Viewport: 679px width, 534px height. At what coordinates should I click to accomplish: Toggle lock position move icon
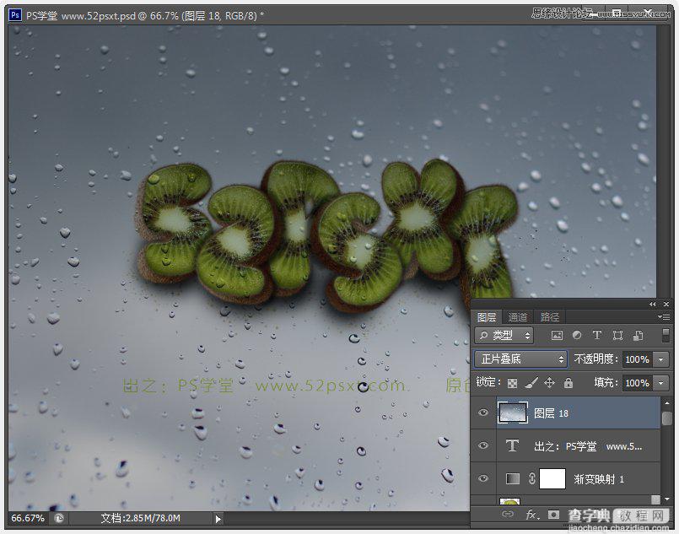point(549,383)
